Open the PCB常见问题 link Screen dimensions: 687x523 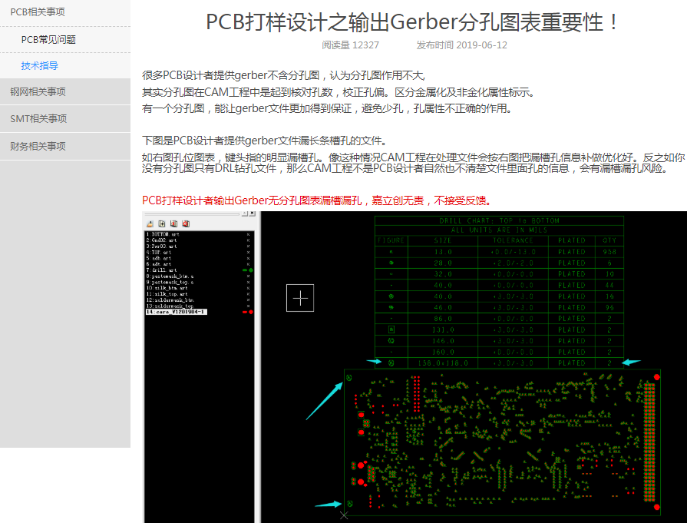click(x=48, y=39)
